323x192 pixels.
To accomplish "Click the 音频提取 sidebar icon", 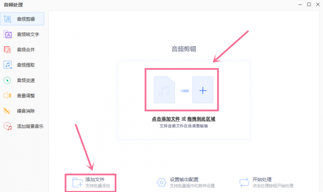I will pyautogui.click(x=7, y=65).
